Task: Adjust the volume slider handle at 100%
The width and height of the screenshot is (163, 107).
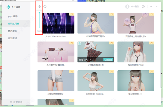Action: pyautogui.click(x=39, y=13)
